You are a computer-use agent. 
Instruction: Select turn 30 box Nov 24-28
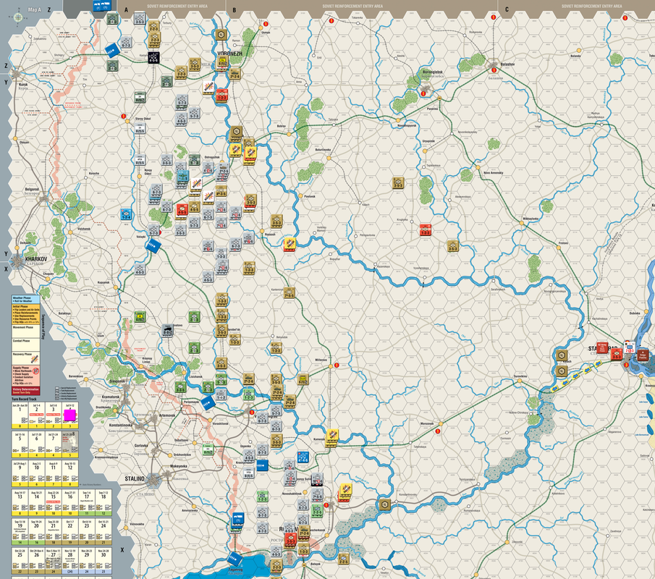(103, 561)
